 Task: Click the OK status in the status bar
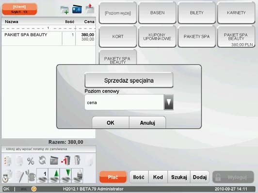(x=6, y=189)
